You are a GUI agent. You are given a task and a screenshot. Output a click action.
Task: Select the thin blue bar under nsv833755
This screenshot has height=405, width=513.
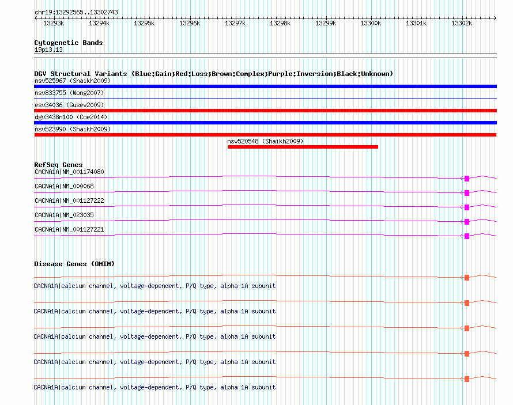pyautogui.click(x=265, y=98)
